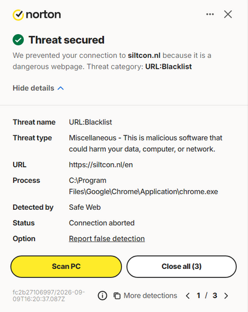The height and width of the screenshot is (312, 248).
Task: Collapse details with Hide details chevron
Action: coord(61,88)
